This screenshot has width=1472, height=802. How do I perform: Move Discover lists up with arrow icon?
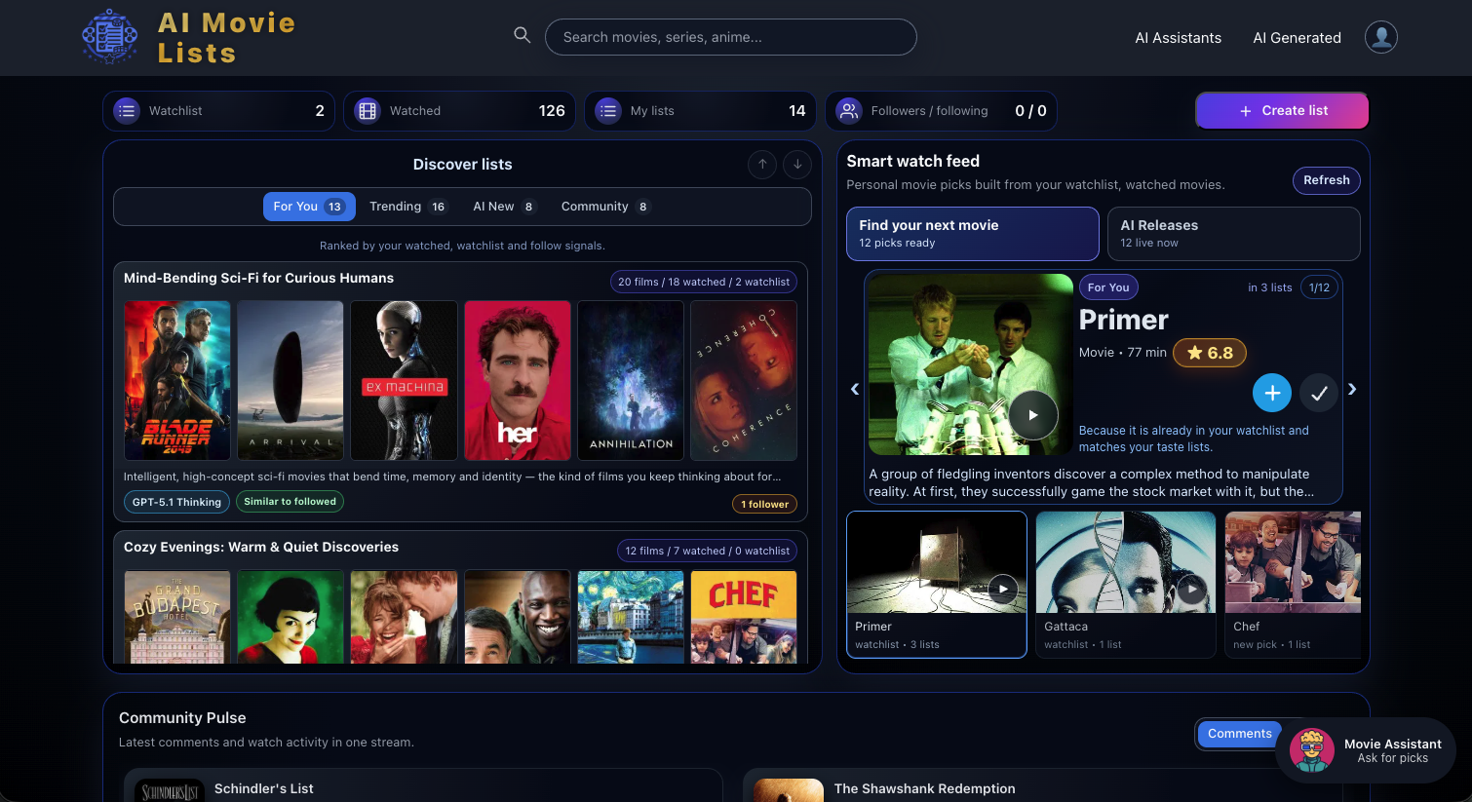tap(762, 165)
